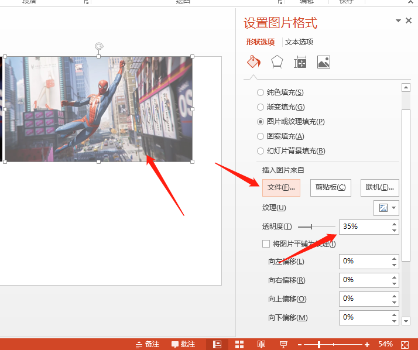Click the zoom slider in status bar
The width and height of the screenshot is (418, 350).
(x=333, y=344)
